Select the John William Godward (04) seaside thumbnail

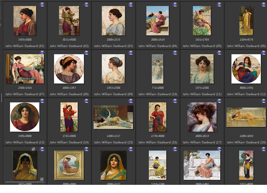(x=157, y=21)
